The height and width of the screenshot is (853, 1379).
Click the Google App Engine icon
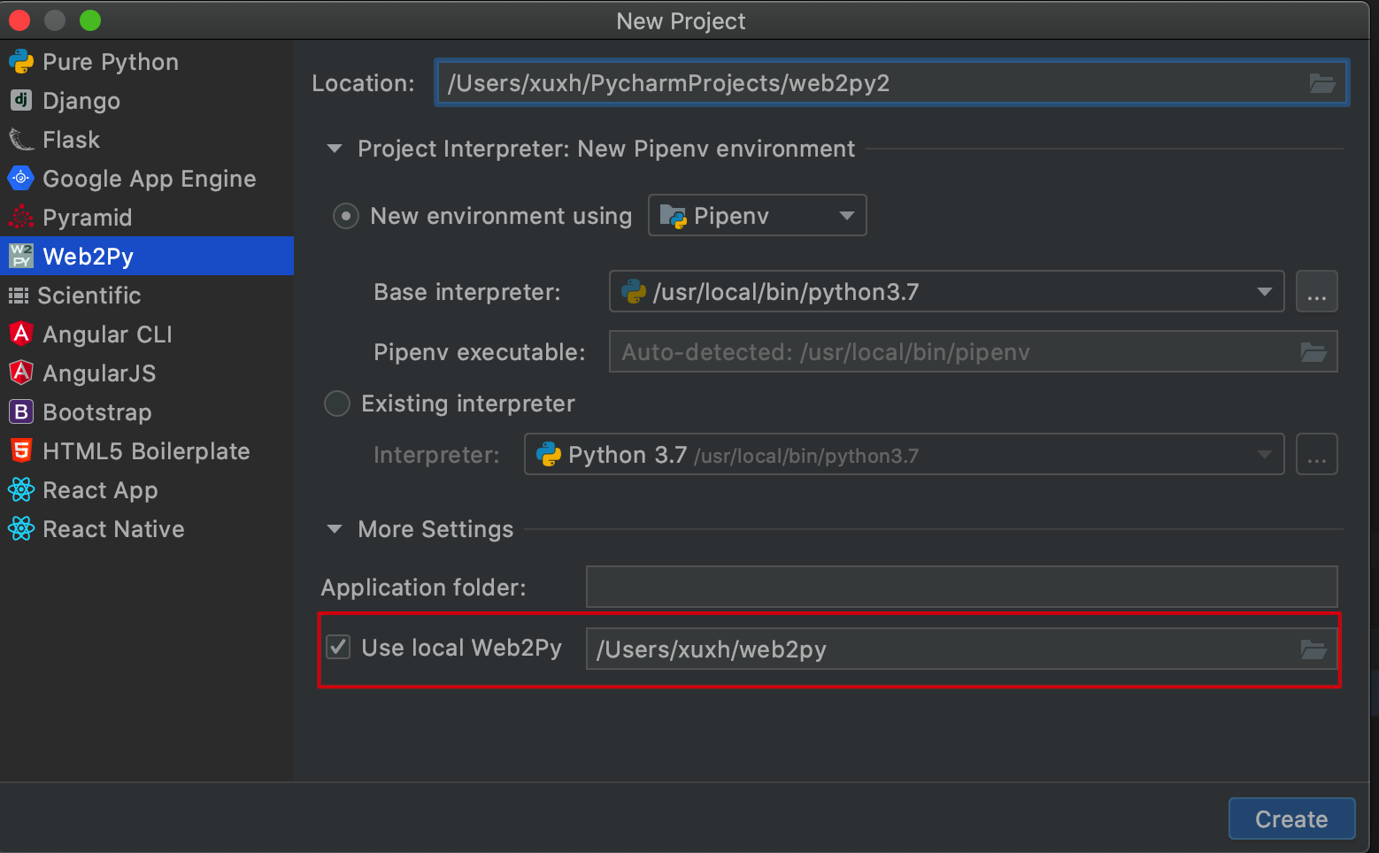21,179
